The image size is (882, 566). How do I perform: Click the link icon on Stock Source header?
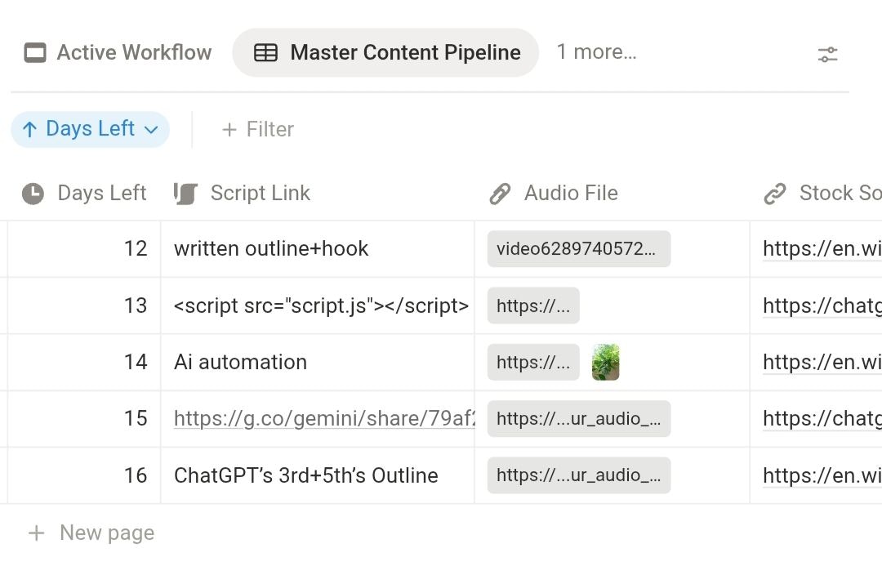(x=774, y=193)
